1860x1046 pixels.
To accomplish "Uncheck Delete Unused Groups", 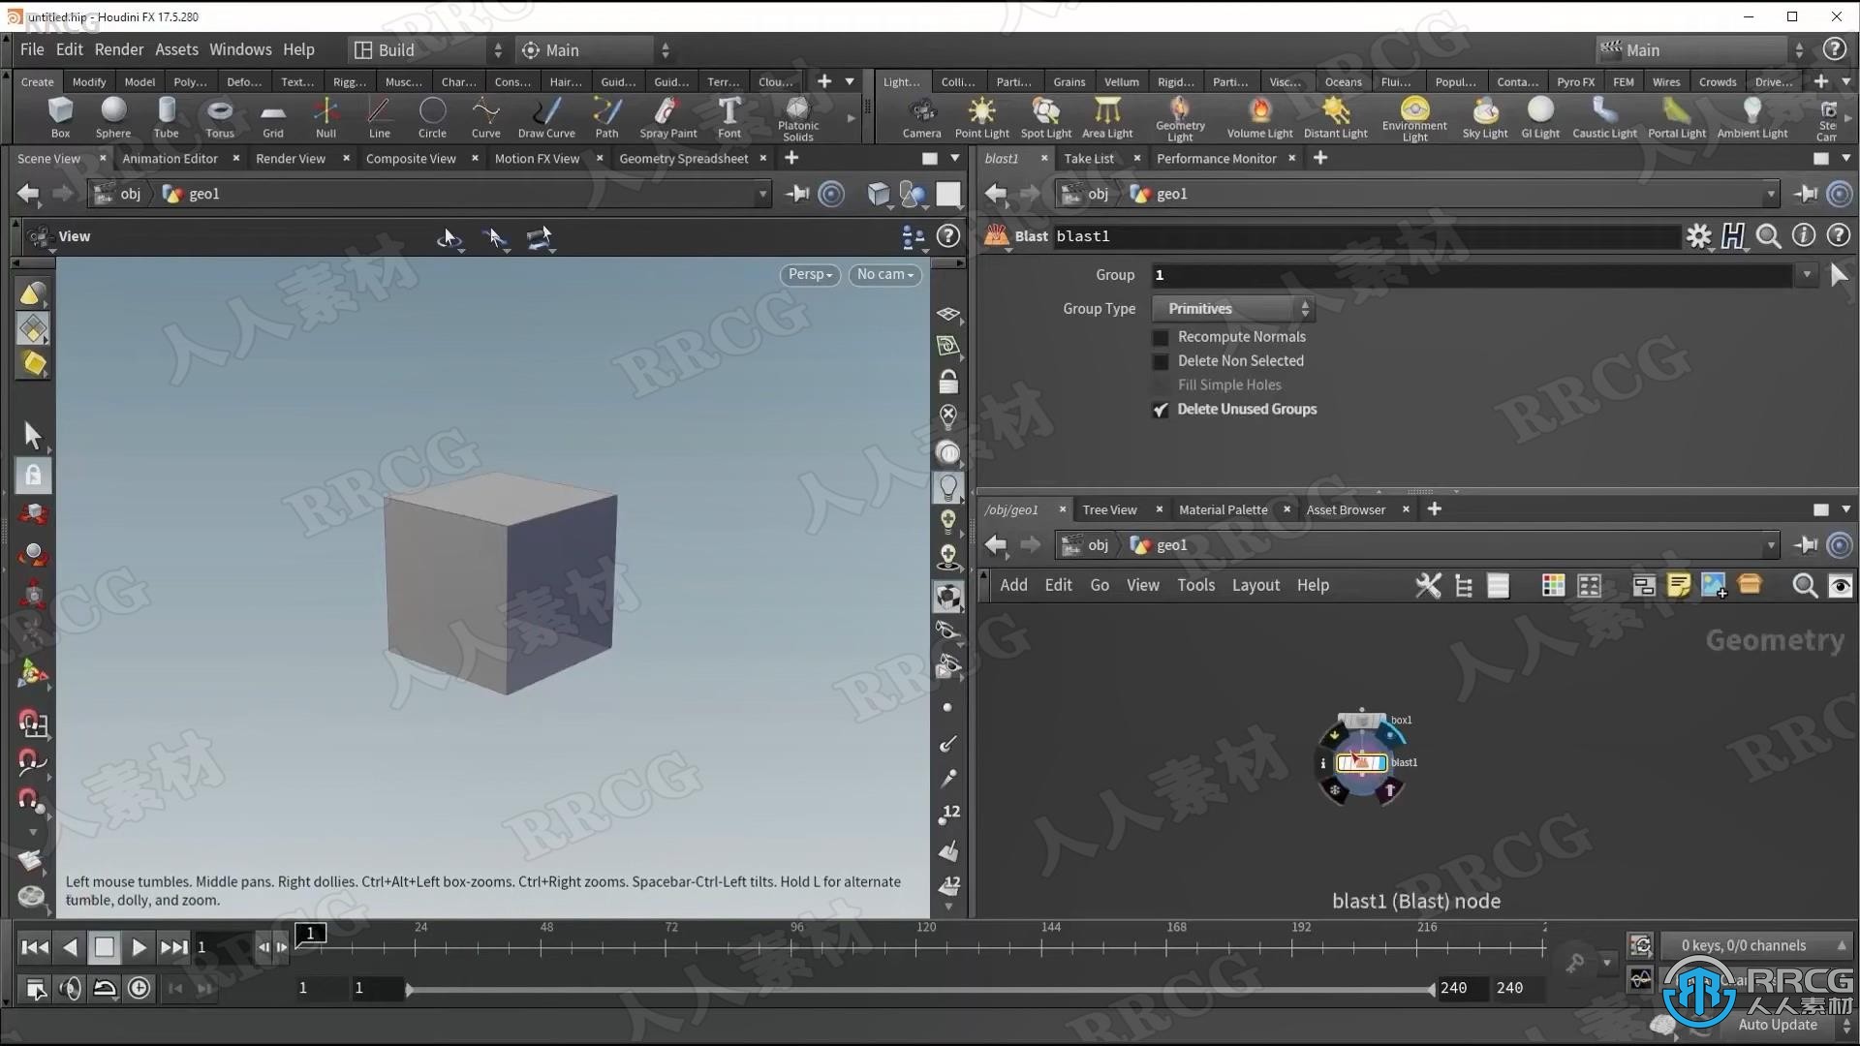I will (1161, 410).
